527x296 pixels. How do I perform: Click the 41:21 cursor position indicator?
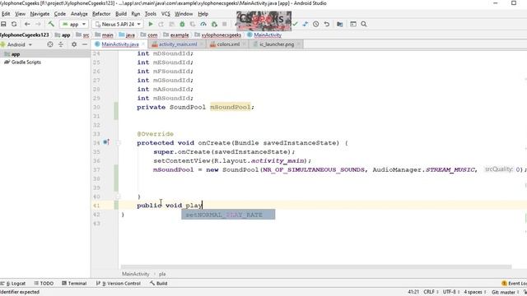[x=413, y=292]
